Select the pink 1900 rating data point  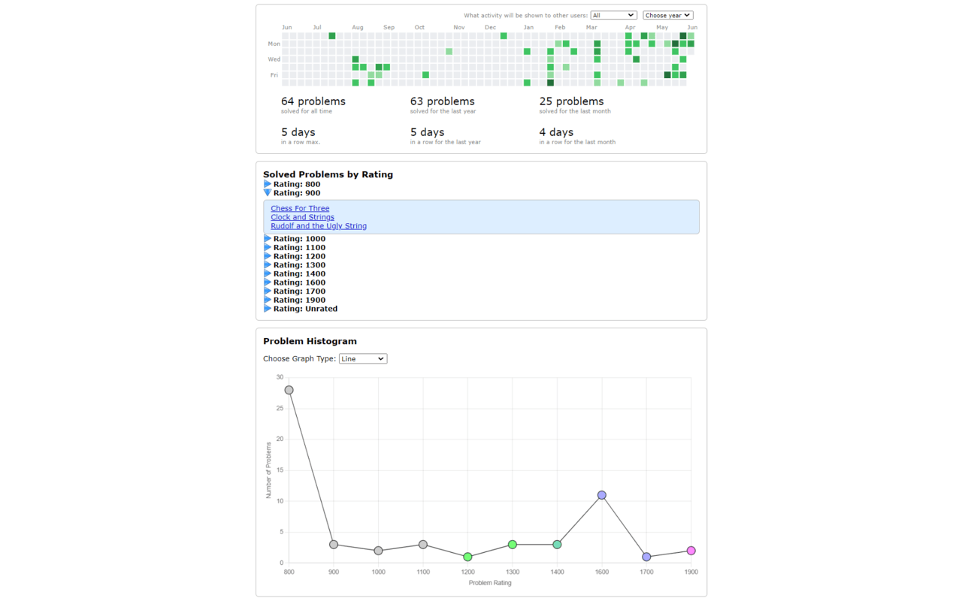691,551
